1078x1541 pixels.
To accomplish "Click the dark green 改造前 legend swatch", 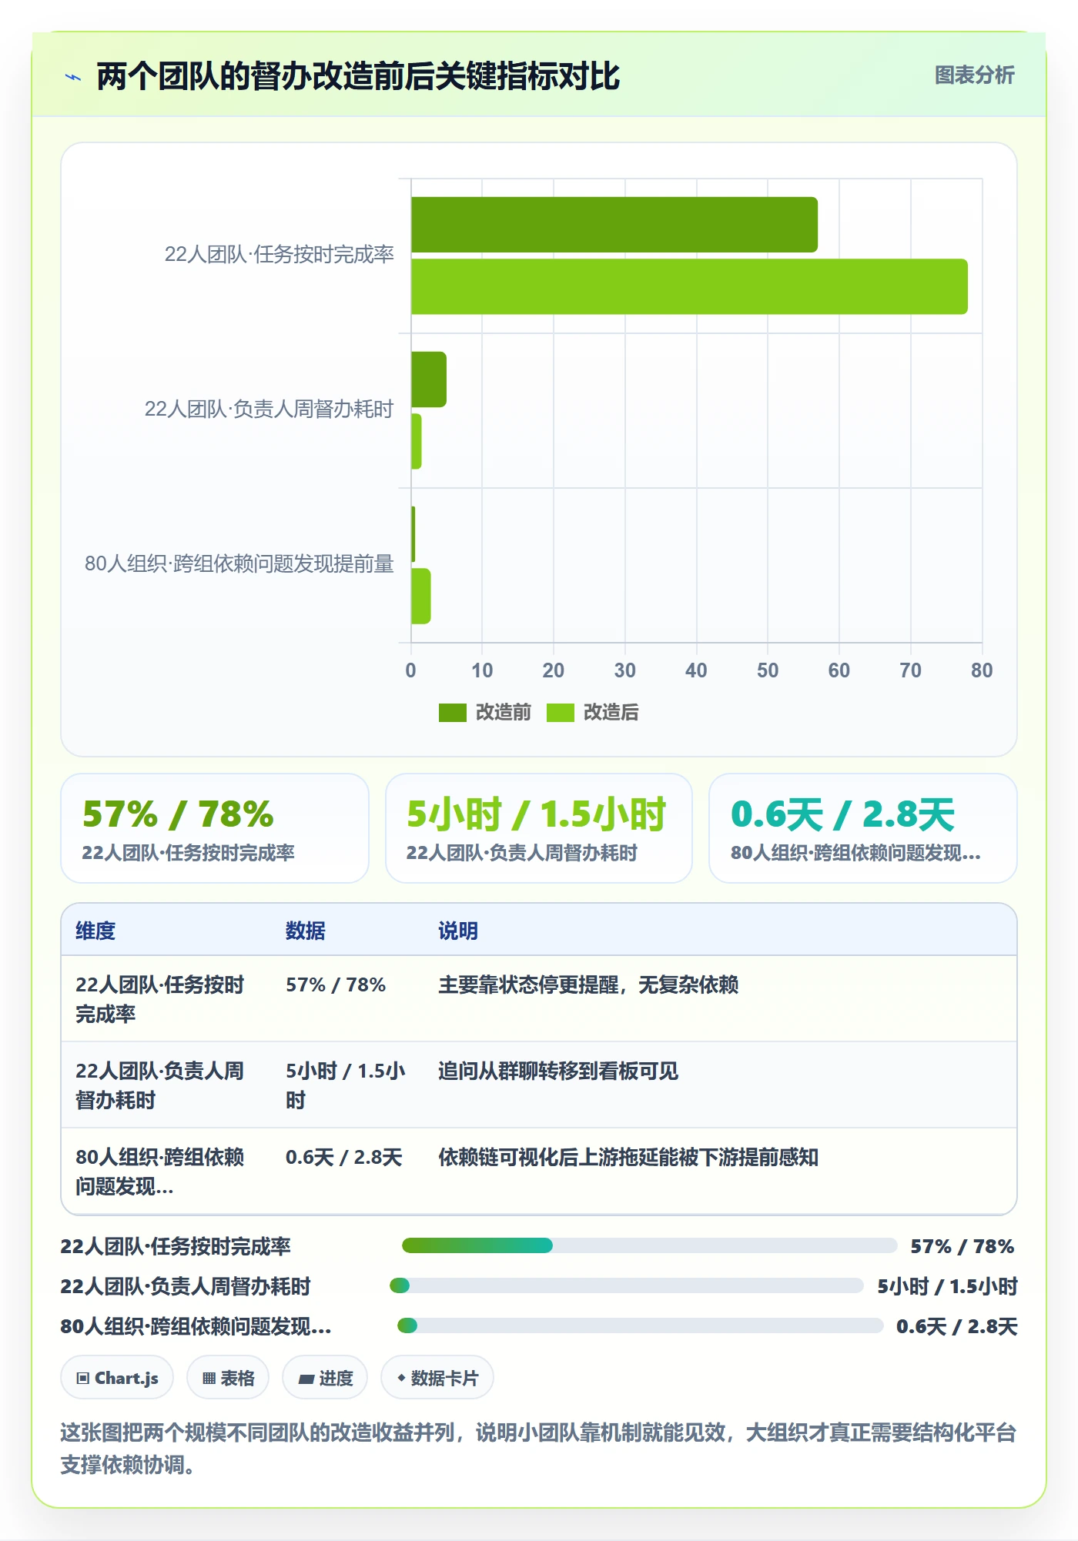I will [x=453, y=713].
